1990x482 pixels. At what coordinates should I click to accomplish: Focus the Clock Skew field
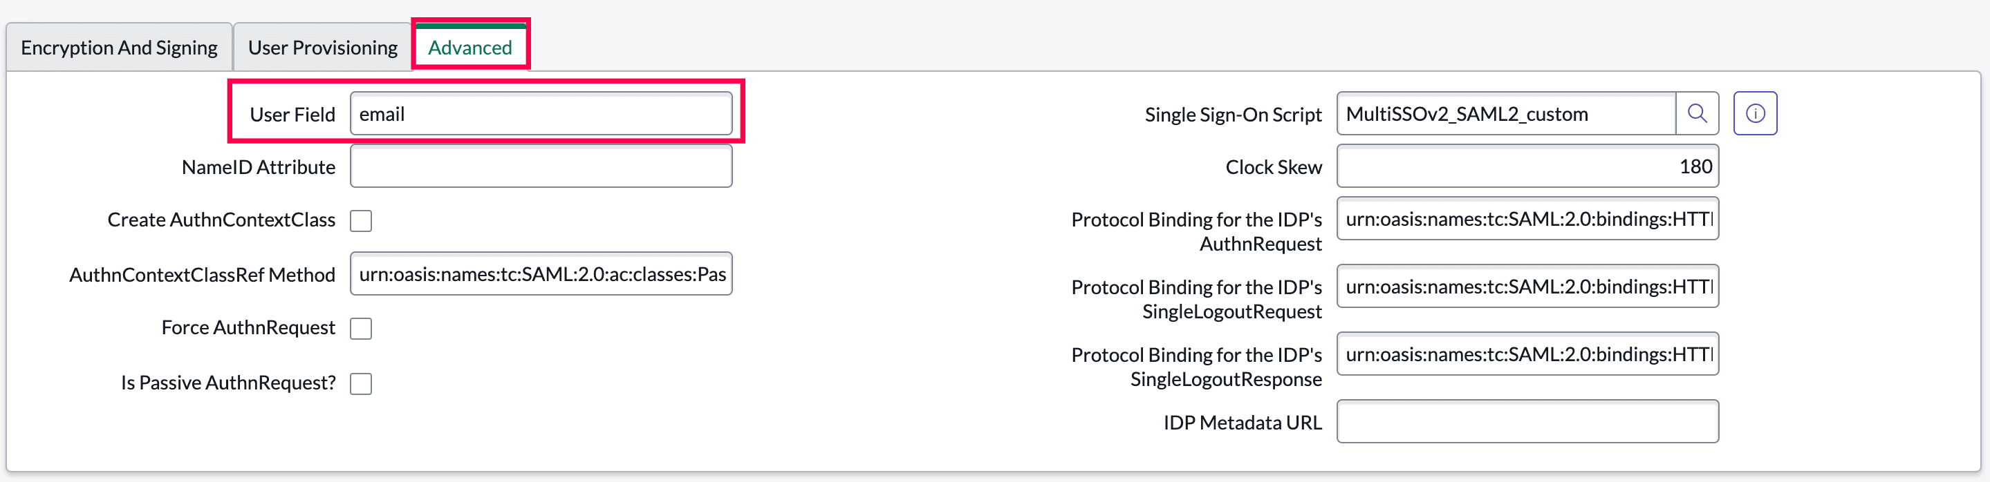point(1527,166)
